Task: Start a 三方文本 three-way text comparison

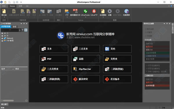Action: [86, 49]
